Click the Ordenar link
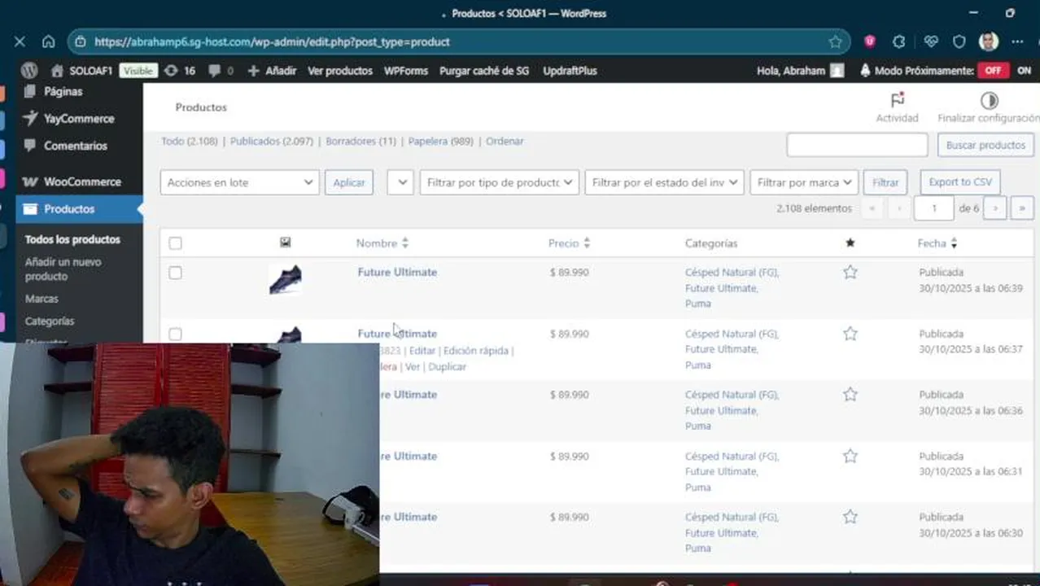Viewport: 1040px width, 586px height. pyautogui.click(x=505, y=141)
